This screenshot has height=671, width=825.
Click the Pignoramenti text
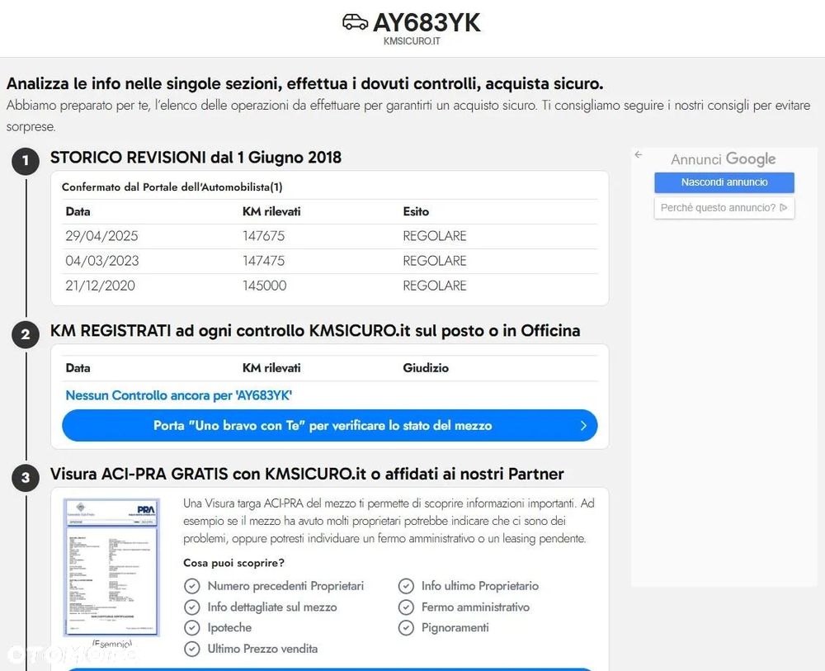[455, 628]
